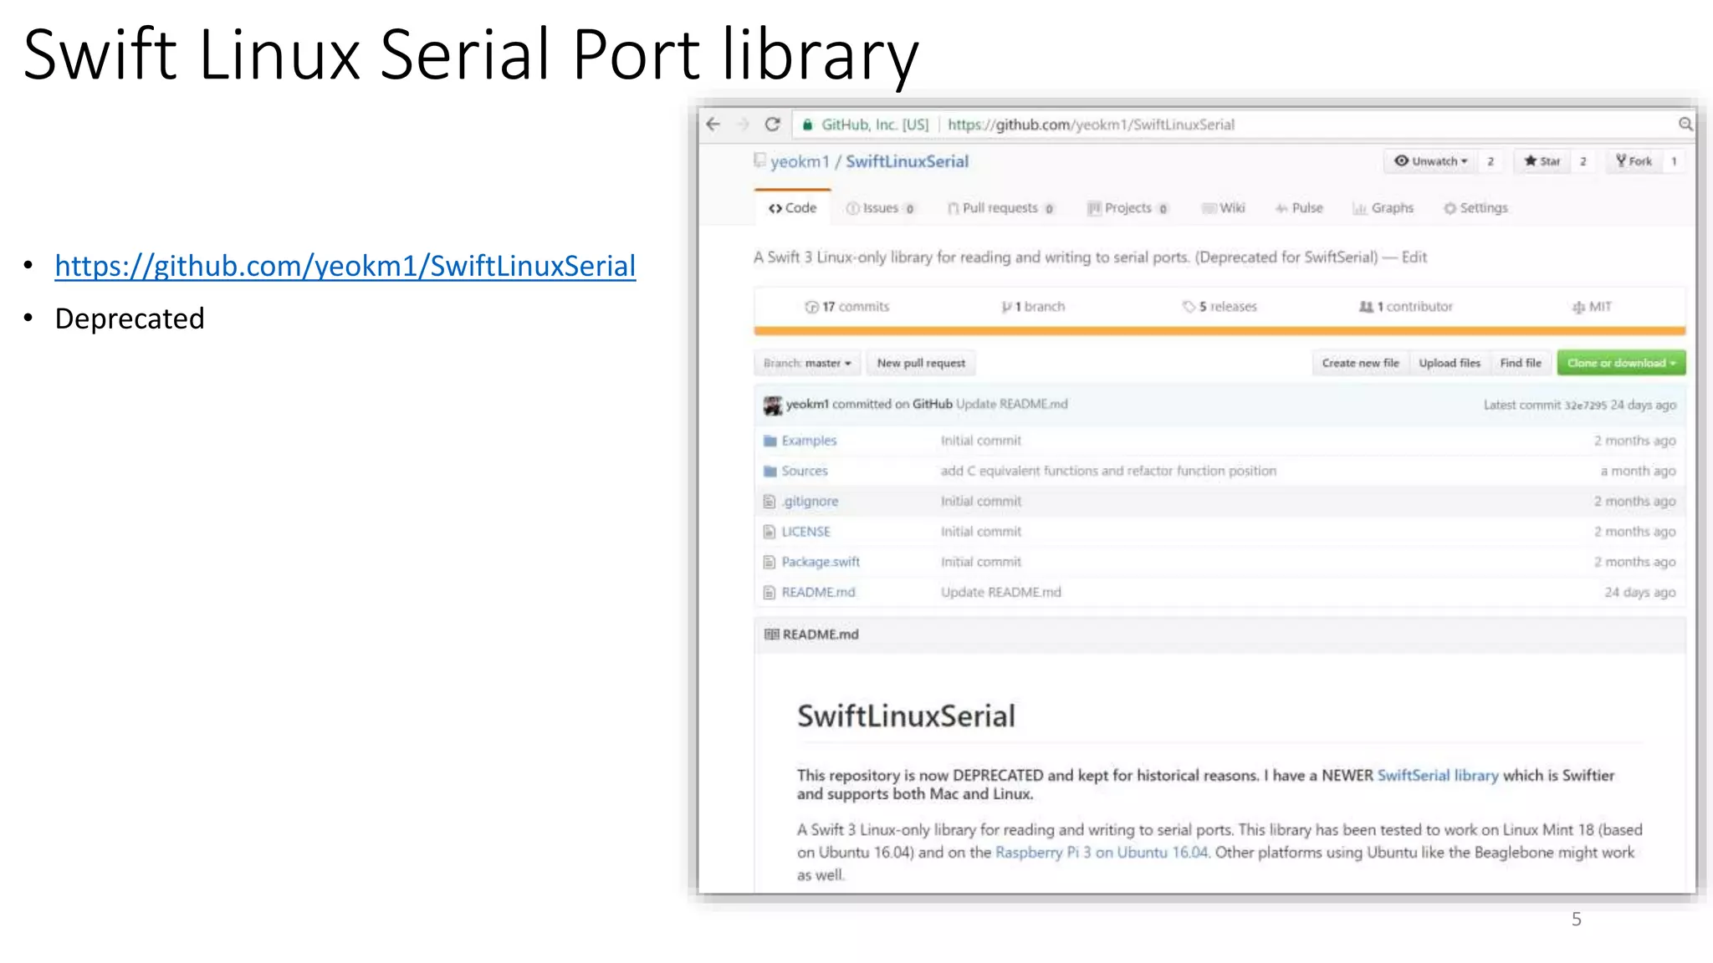The width and height of the screenshot is (1713, 963).
Task: Click the README.md header book icon
Action: tap(771, 634)
